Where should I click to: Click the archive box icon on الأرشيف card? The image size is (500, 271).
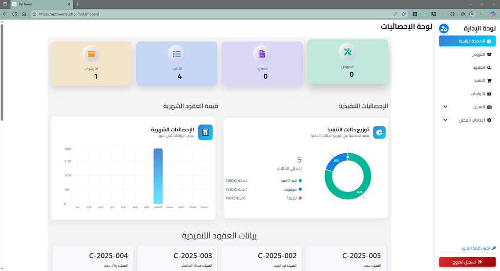91,54
